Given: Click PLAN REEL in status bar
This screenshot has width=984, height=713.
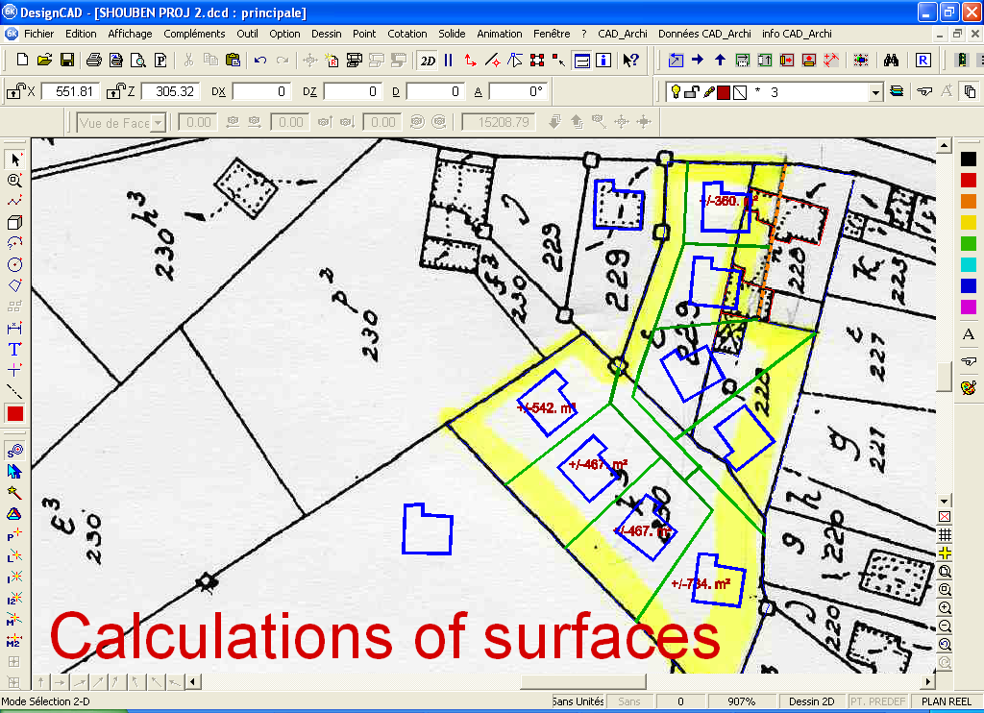Looking at the screenshot, I should (947, 701).
